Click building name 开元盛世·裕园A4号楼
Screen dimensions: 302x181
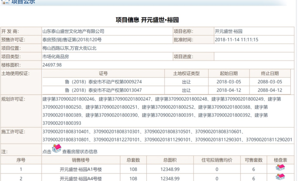(81, 179)
